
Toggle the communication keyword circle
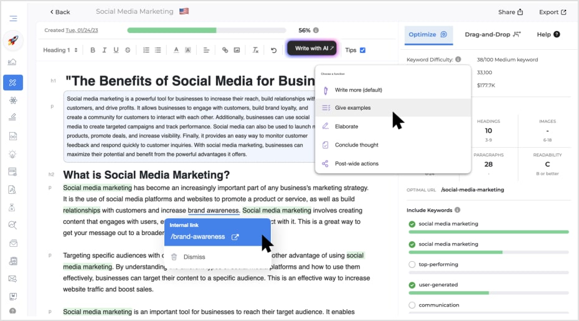tap(412, 305)
